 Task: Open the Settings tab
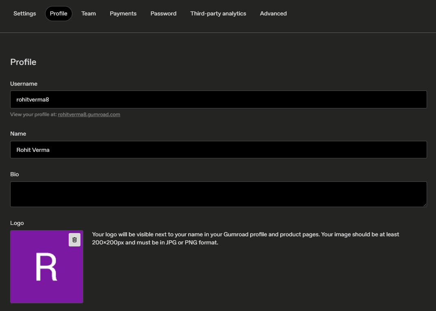tap(24, 13)
